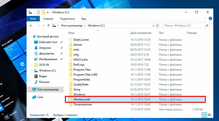Open Видео in navigation pane
Screen dimensions: 219x121
[43, 76]
